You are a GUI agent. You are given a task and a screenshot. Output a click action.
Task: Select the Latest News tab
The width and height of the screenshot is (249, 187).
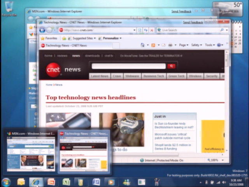pos(100,76)
